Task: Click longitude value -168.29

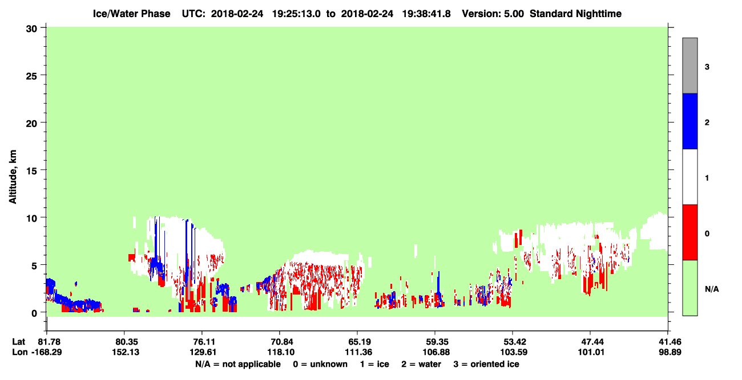Action: point(47,353)
